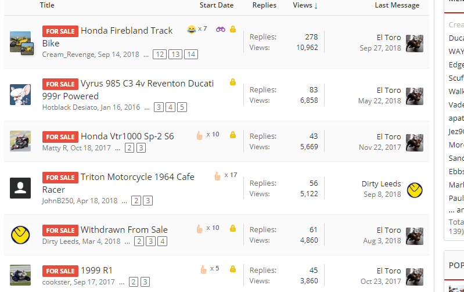Click the FOR SALE prefix on 1999 R1
464x292 pixels.
click(x=60, y=271)
